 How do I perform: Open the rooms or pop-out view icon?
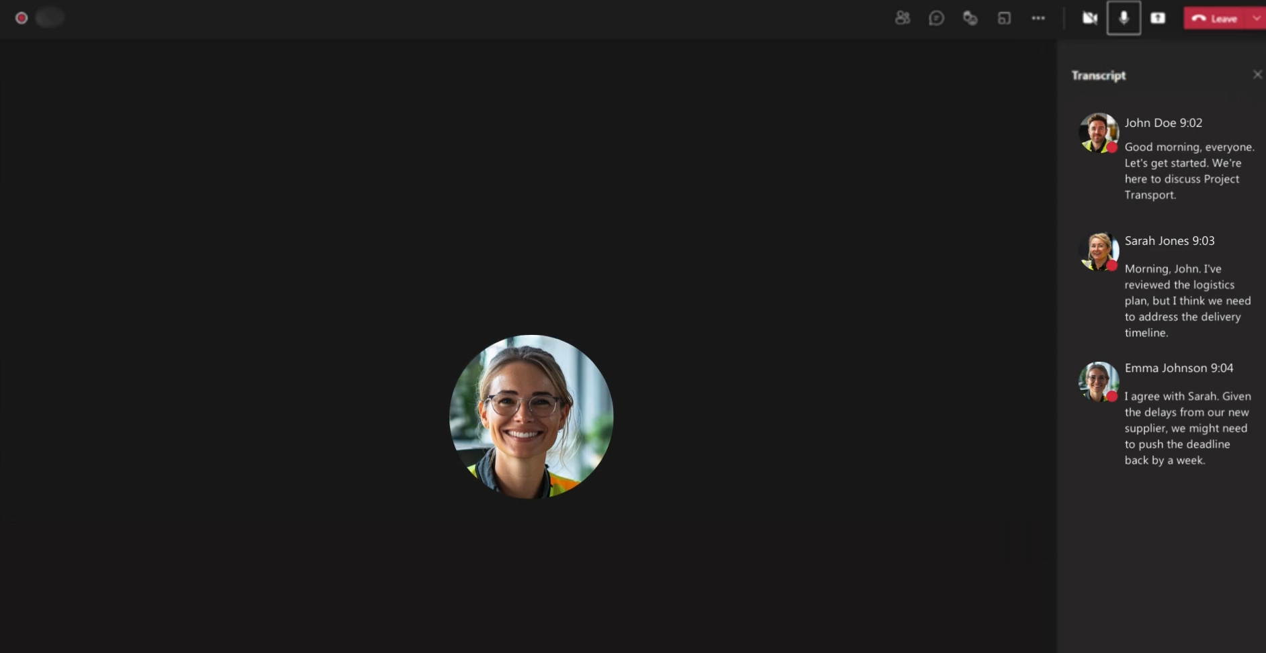(1004, 18)
